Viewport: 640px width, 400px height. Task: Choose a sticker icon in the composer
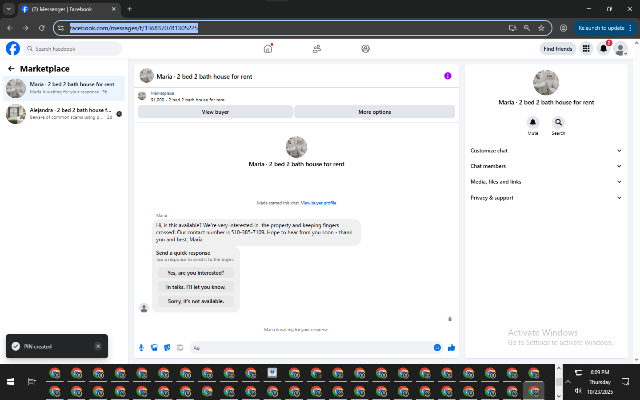click(167, 348)
